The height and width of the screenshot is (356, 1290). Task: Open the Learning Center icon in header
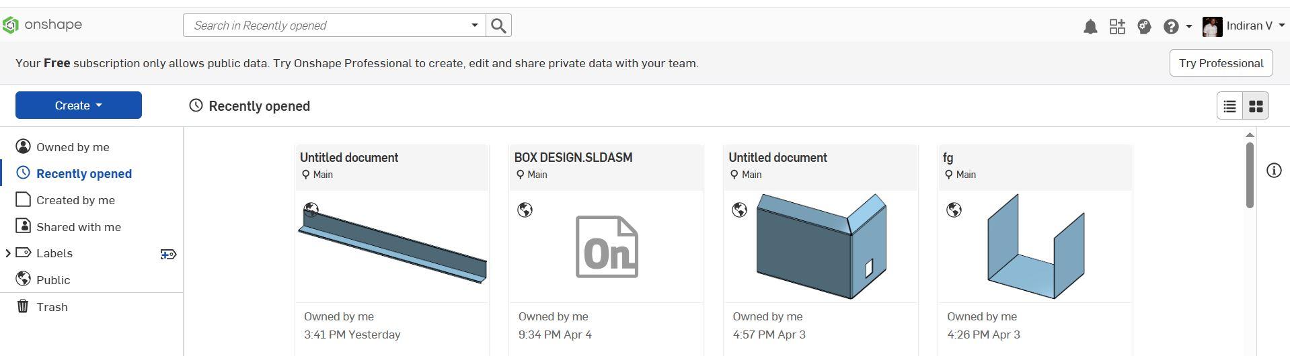click(x=1144, y=26)
